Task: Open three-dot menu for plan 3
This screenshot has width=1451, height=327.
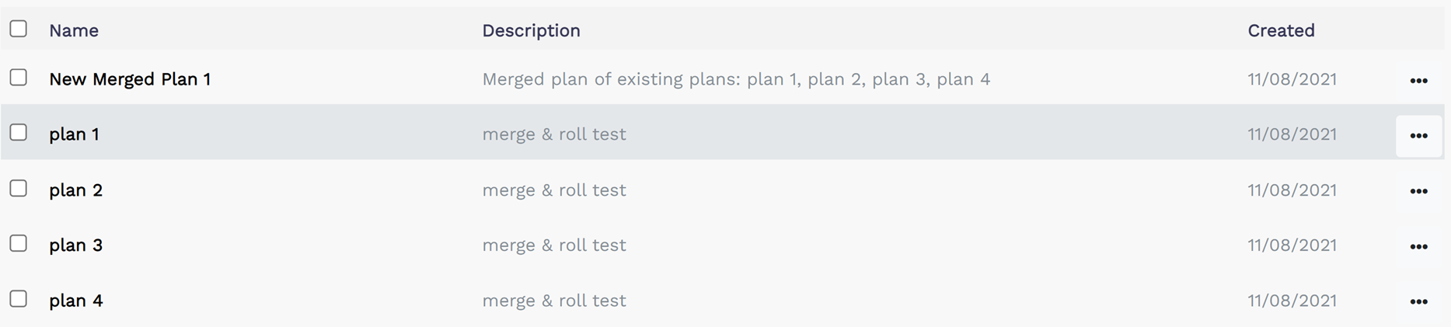Action: pyautogui.click(x=1418, y=247)
